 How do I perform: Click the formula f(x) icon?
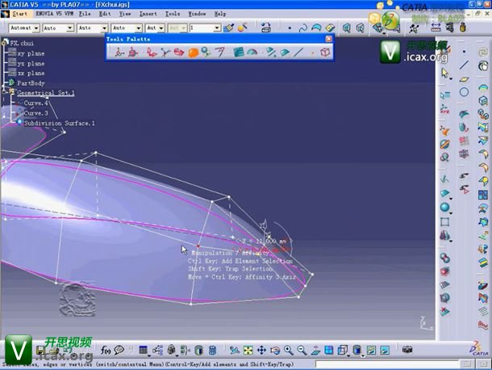(106, 351)
